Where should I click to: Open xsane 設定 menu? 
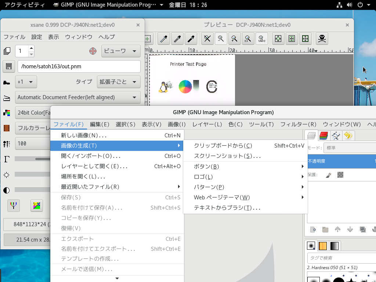[x=37, y=37]
